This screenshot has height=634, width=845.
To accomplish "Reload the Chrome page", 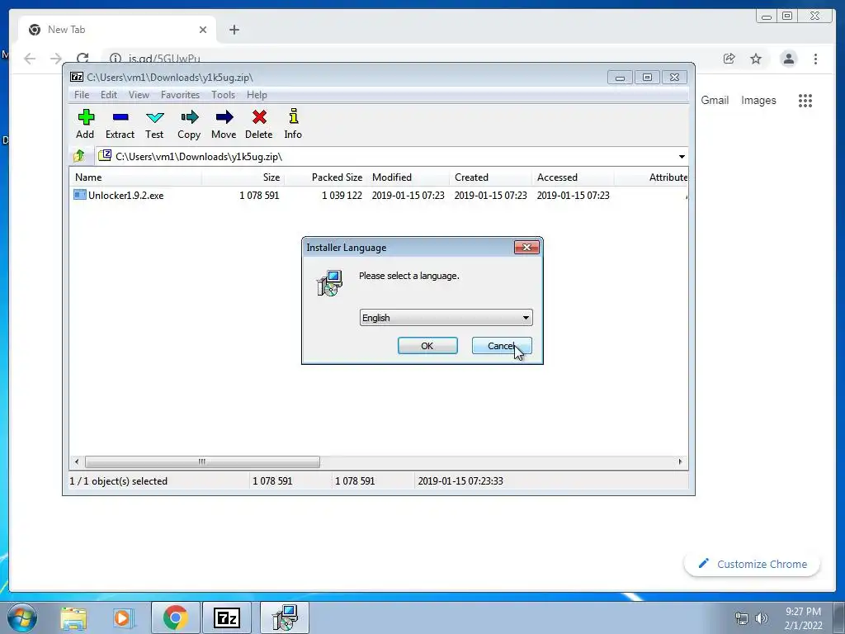I will [83, 59].
